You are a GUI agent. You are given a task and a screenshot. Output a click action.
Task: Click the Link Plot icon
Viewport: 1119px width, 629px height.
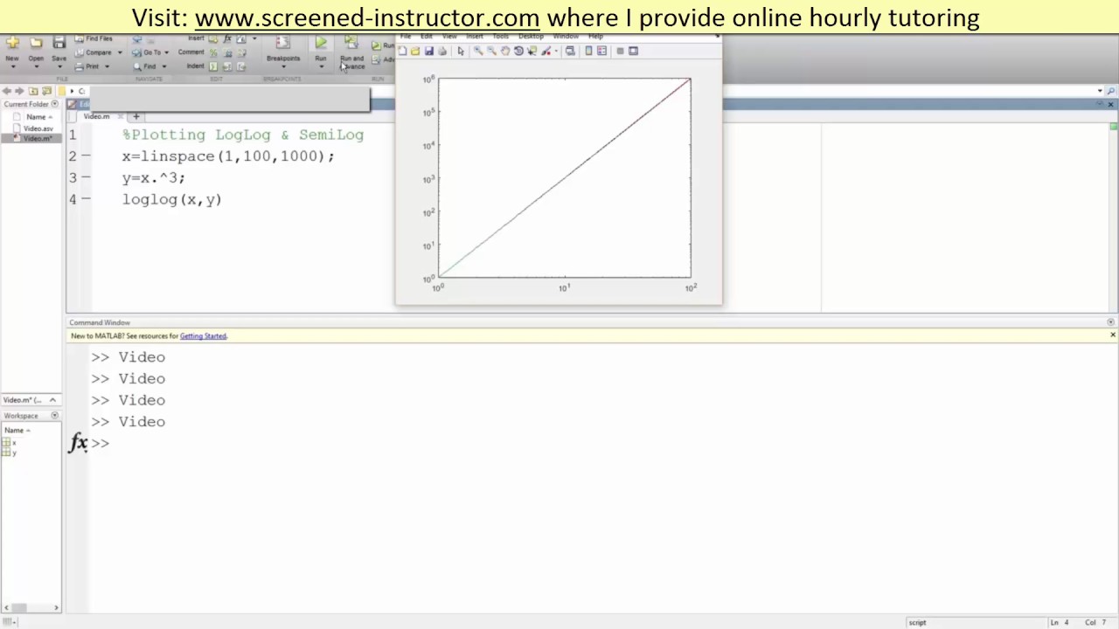click(x=570, y=51)
